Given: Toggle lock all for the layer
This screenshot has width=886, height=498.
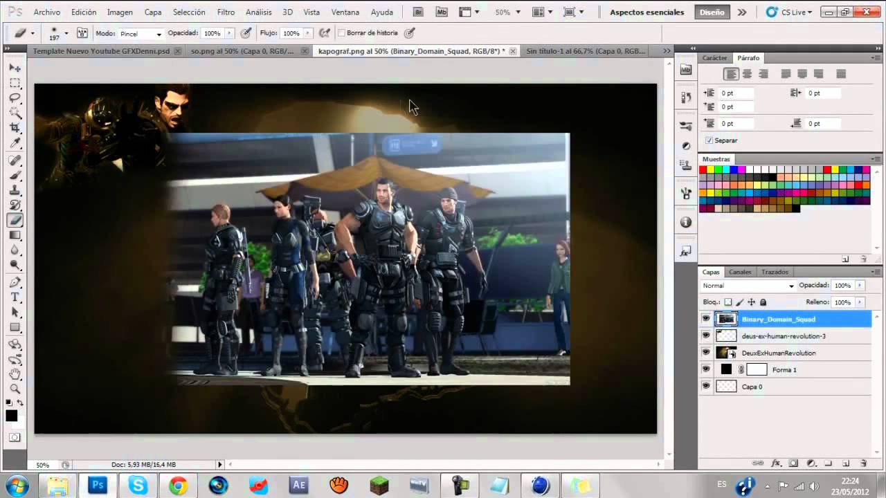Looking at the screenshot, I should coord(763,302).
